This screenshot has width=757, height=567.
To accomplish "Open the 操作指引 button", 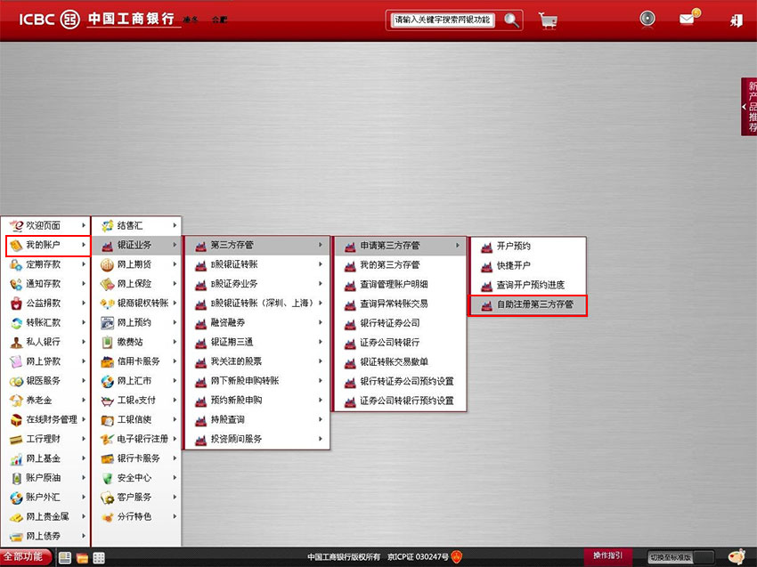I will pyautogui.click(x=607, y=556).
